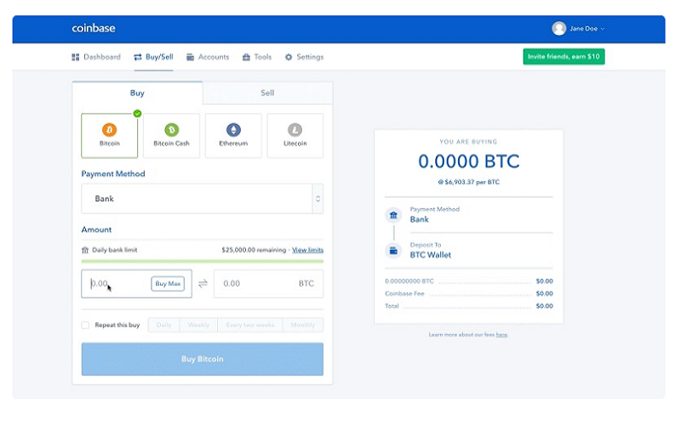Open the Tools nav item
The width and height of the screenshot is (681, 425).
(x=257, y=57)
